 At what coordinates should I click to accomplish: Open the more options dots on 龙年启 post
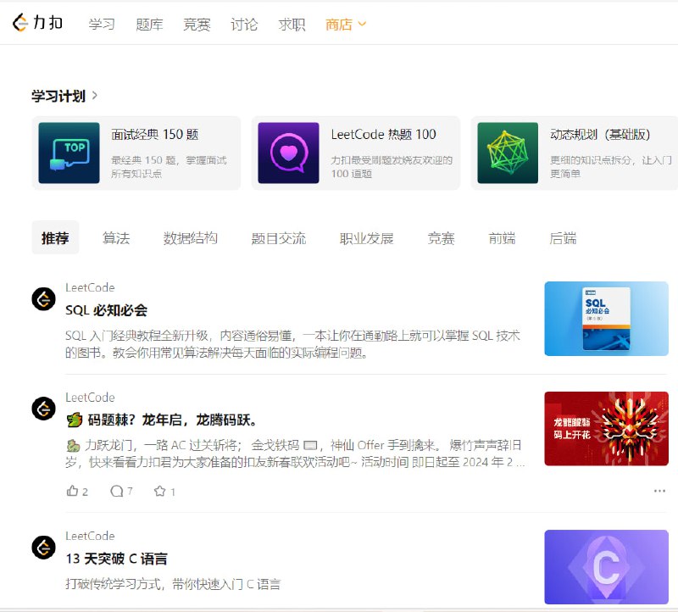(659, 491)
